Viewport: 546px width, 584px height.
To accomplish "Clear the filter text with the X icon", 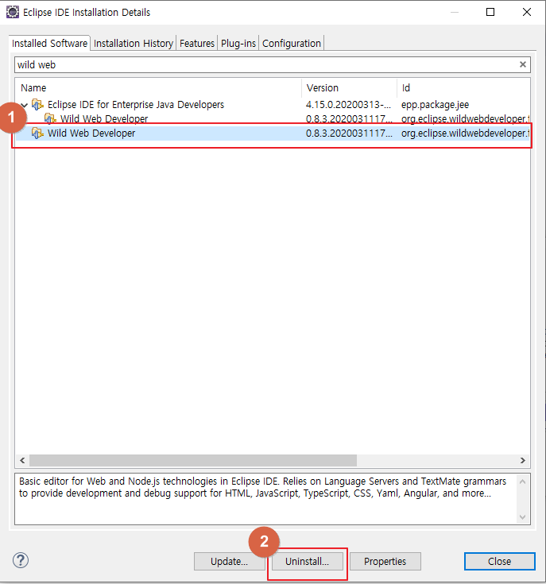I will 522,64.
